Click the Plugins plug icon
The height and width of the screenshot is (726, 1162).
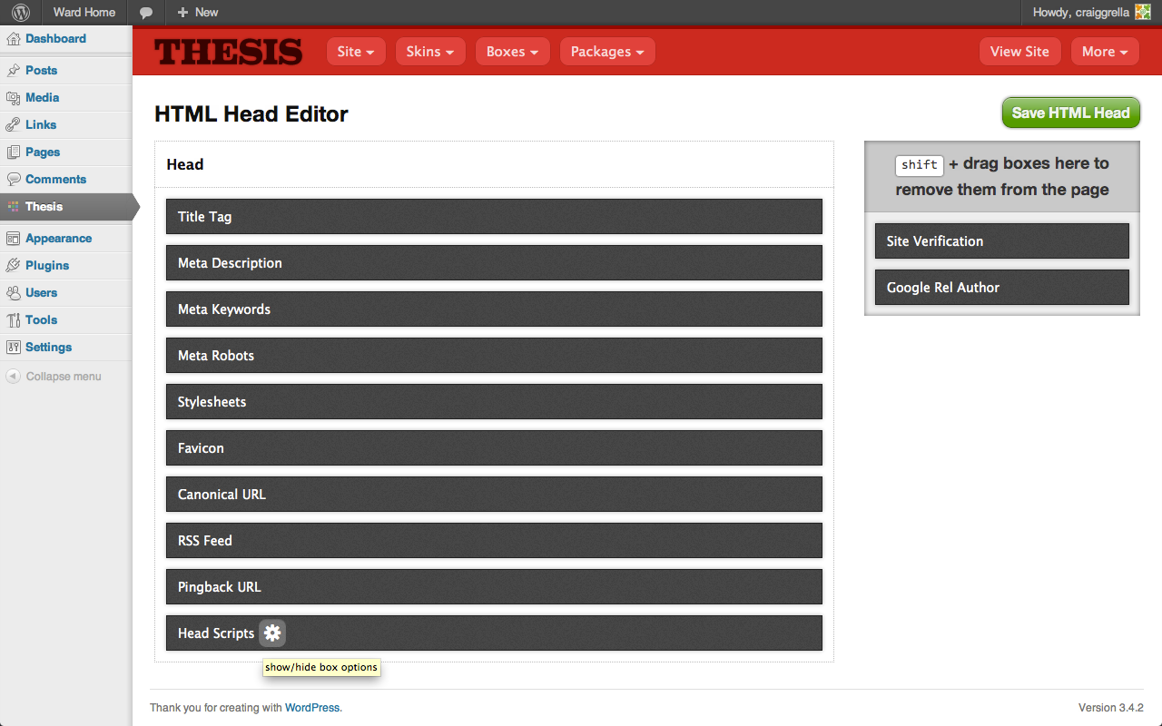pos(13,266)
